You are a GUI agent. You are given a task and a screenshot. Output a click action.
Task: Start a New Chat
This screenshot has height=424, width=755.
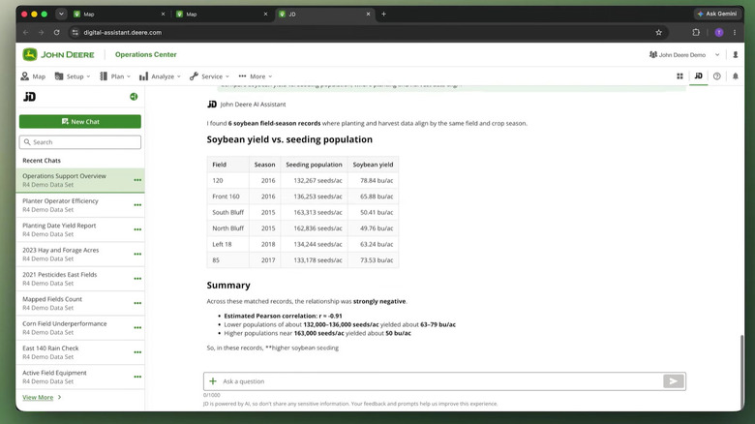pos(80,121)
